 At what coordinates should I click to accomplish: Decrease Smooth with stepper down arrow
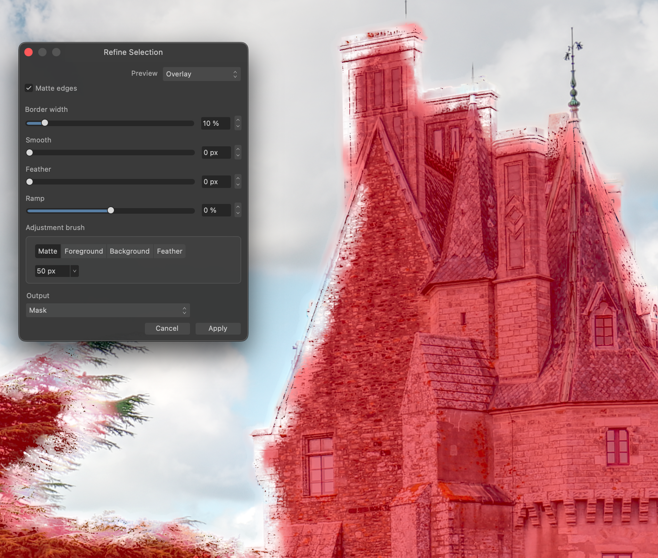point(238,156)
